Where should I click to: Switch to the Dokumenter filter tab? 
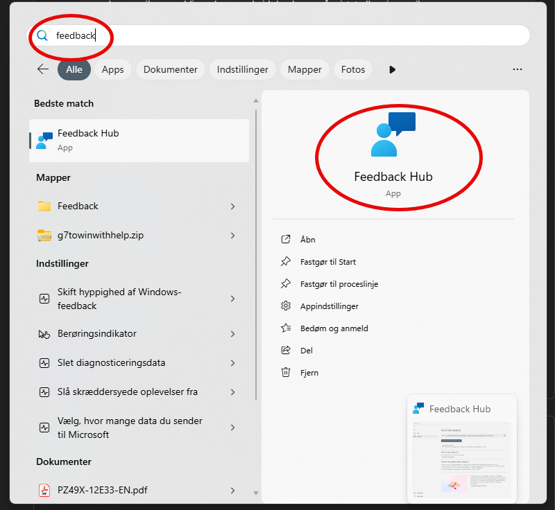170,69
